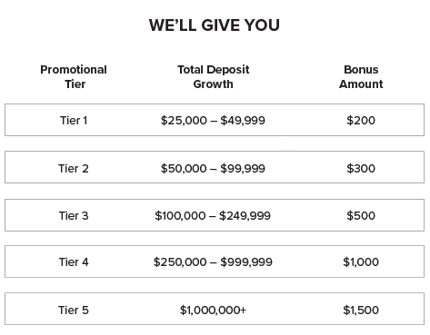The image size is (430, 335).
Task: Select the $25,000 – $49,999 deposit range
Action: (x=213, y=121)
